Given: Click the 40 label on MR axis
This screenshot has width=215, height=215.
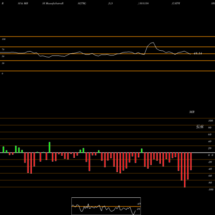Looking at the screenshot, I should click(x=210, y=141).
